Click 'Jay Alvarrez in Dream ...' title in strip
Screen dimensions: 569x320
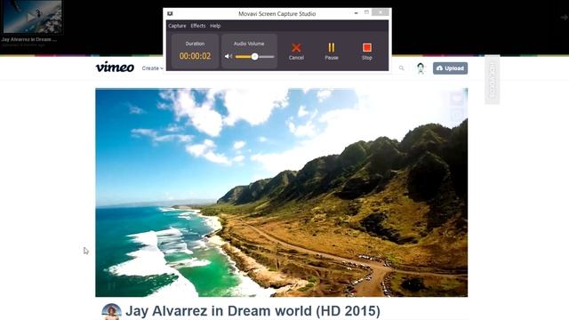29,39
